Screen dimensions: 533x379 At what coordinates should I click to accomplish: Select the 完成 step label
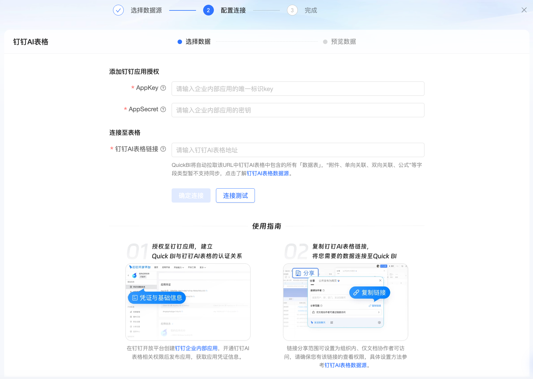311,10
